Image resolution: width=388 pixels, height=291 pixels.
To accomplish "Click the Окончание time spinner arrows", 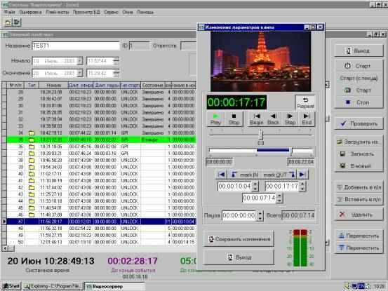I will pos(116,73).
